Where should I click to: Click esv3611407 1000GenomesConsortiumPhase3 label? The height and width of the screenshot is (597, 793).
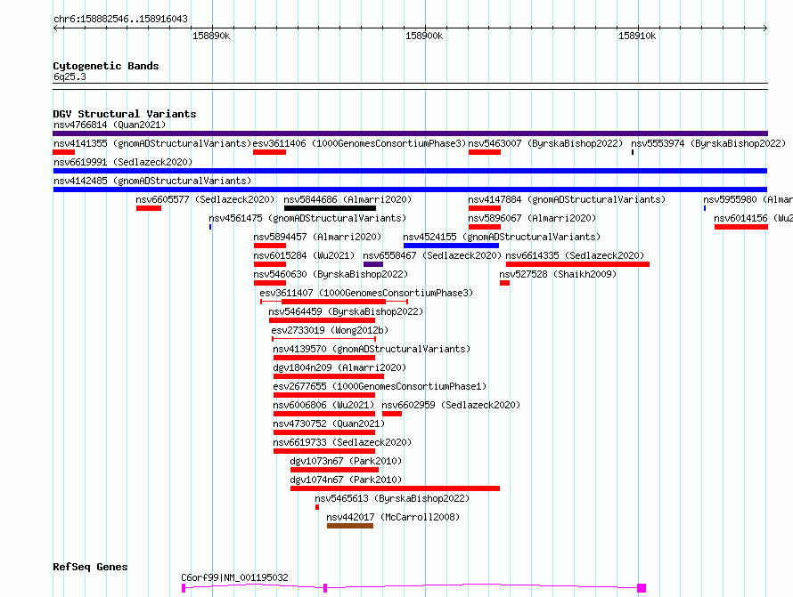point(366,293)
